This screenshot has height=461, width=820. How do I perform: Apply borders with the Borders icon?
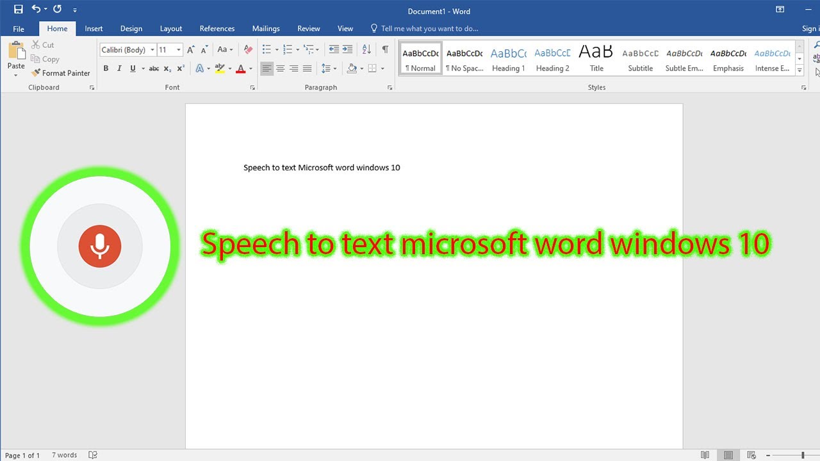tap(372, 69)
